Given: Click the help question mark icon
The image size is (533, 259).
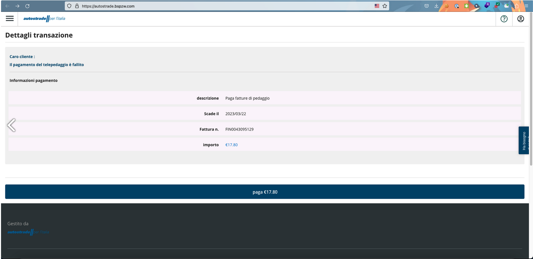Looking at the screenshot, I should (504, 19).
